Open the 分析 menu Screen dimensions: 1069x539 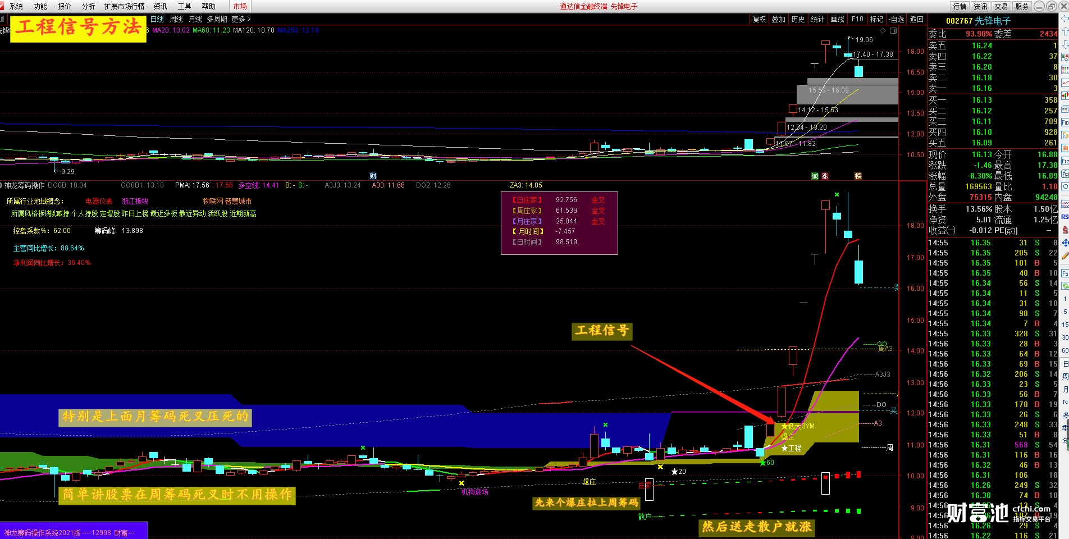point(88,6)
